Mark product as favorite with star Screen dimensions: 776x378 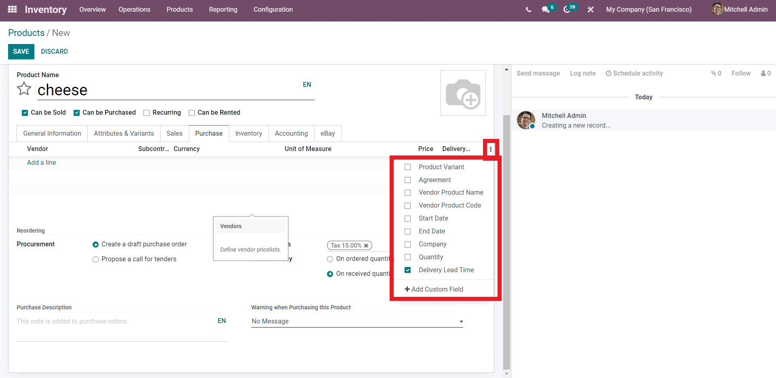[24, 89]
